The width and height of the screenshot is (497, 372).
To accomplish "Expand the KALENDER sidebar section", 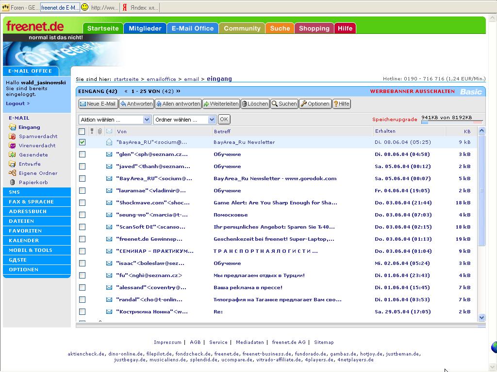I will (37, 240).
